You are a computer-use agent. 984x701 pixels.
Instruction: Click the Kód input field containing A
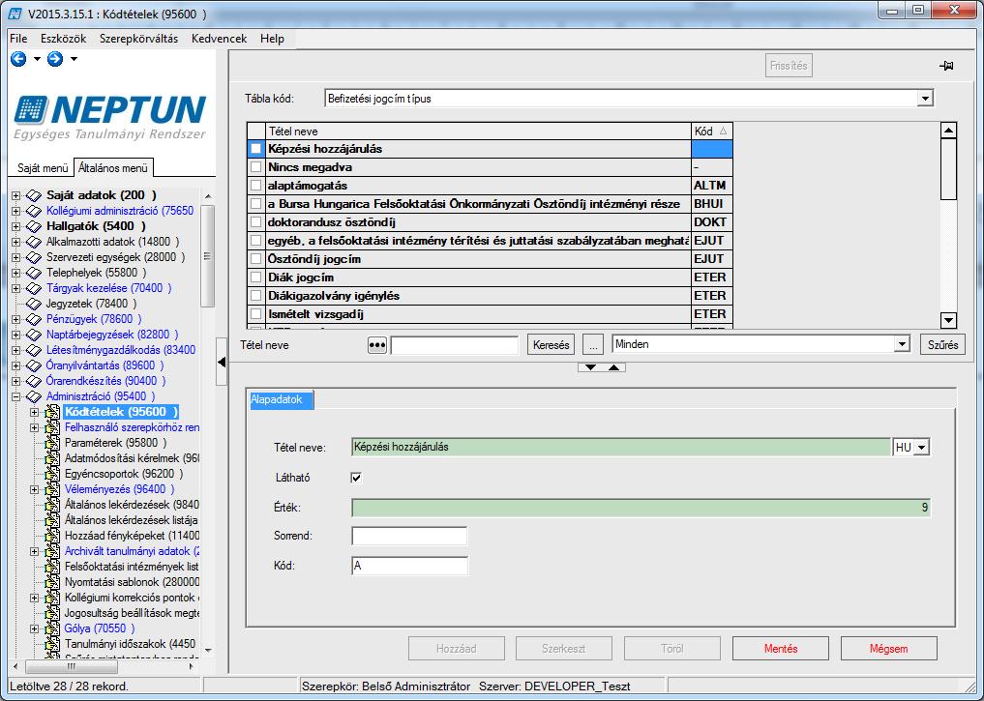coord(409,567)
